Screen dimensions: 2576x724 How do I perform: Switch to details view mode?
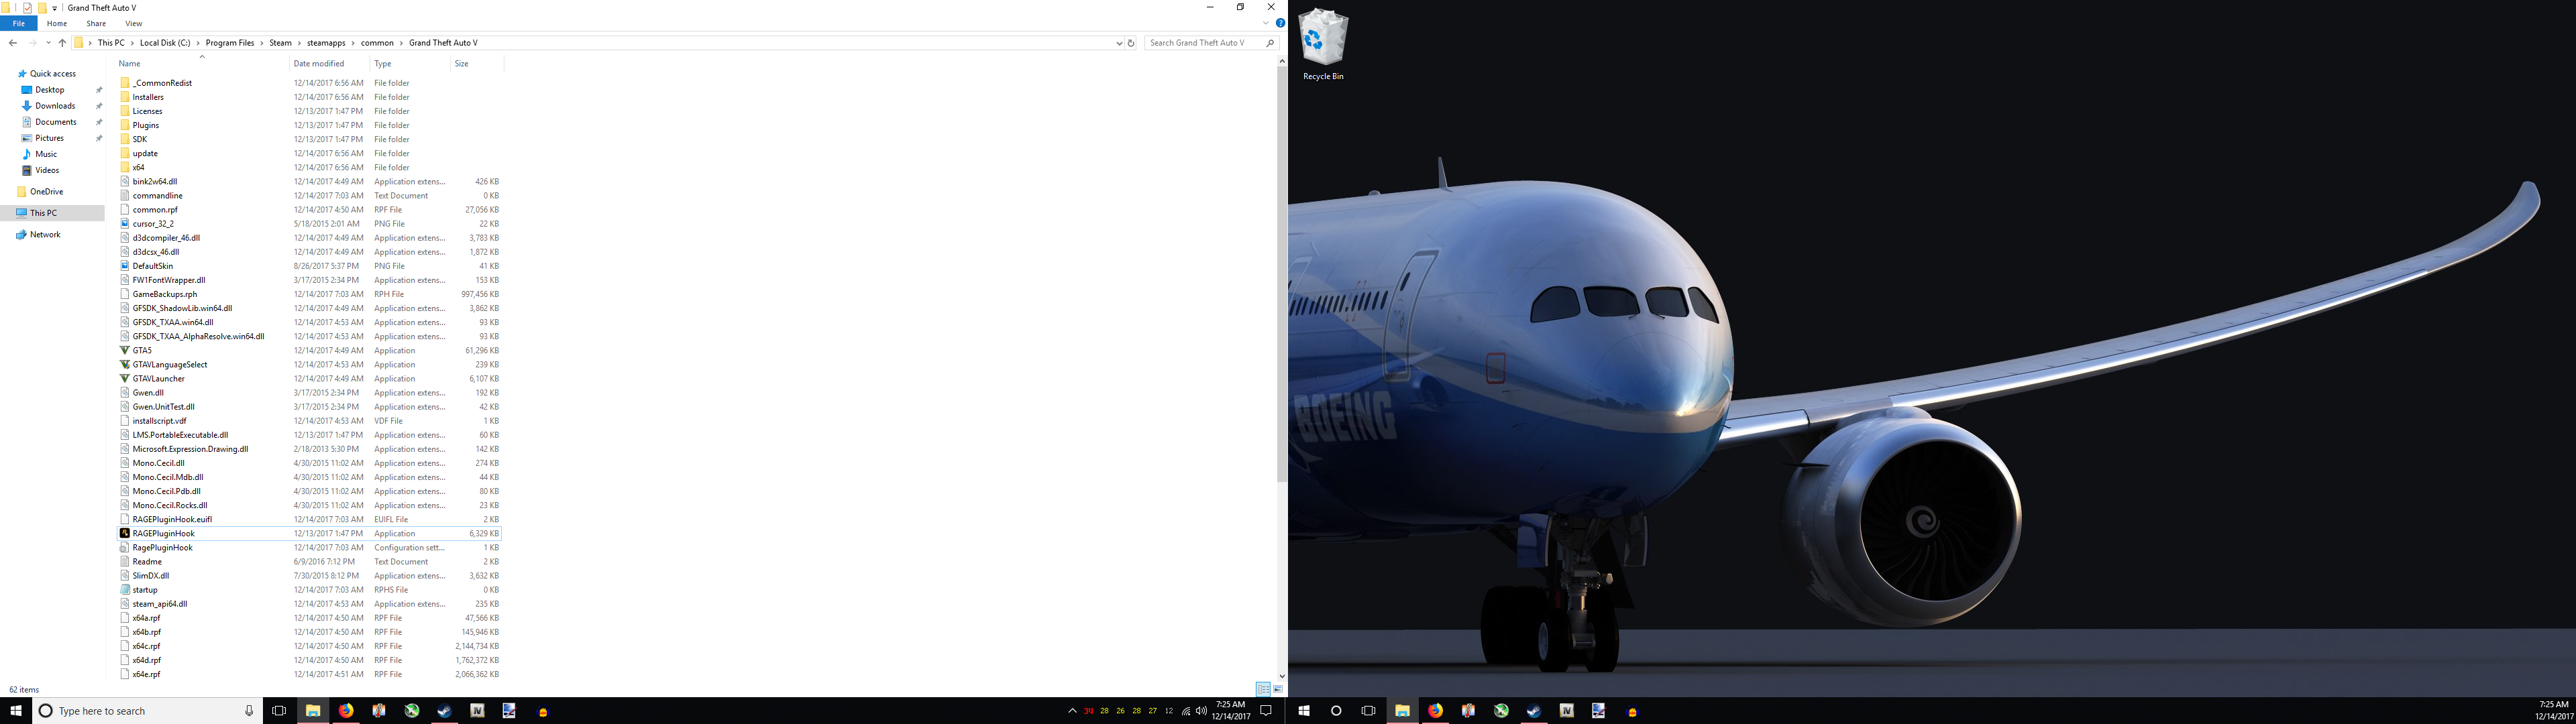[x=1263, y=690]
